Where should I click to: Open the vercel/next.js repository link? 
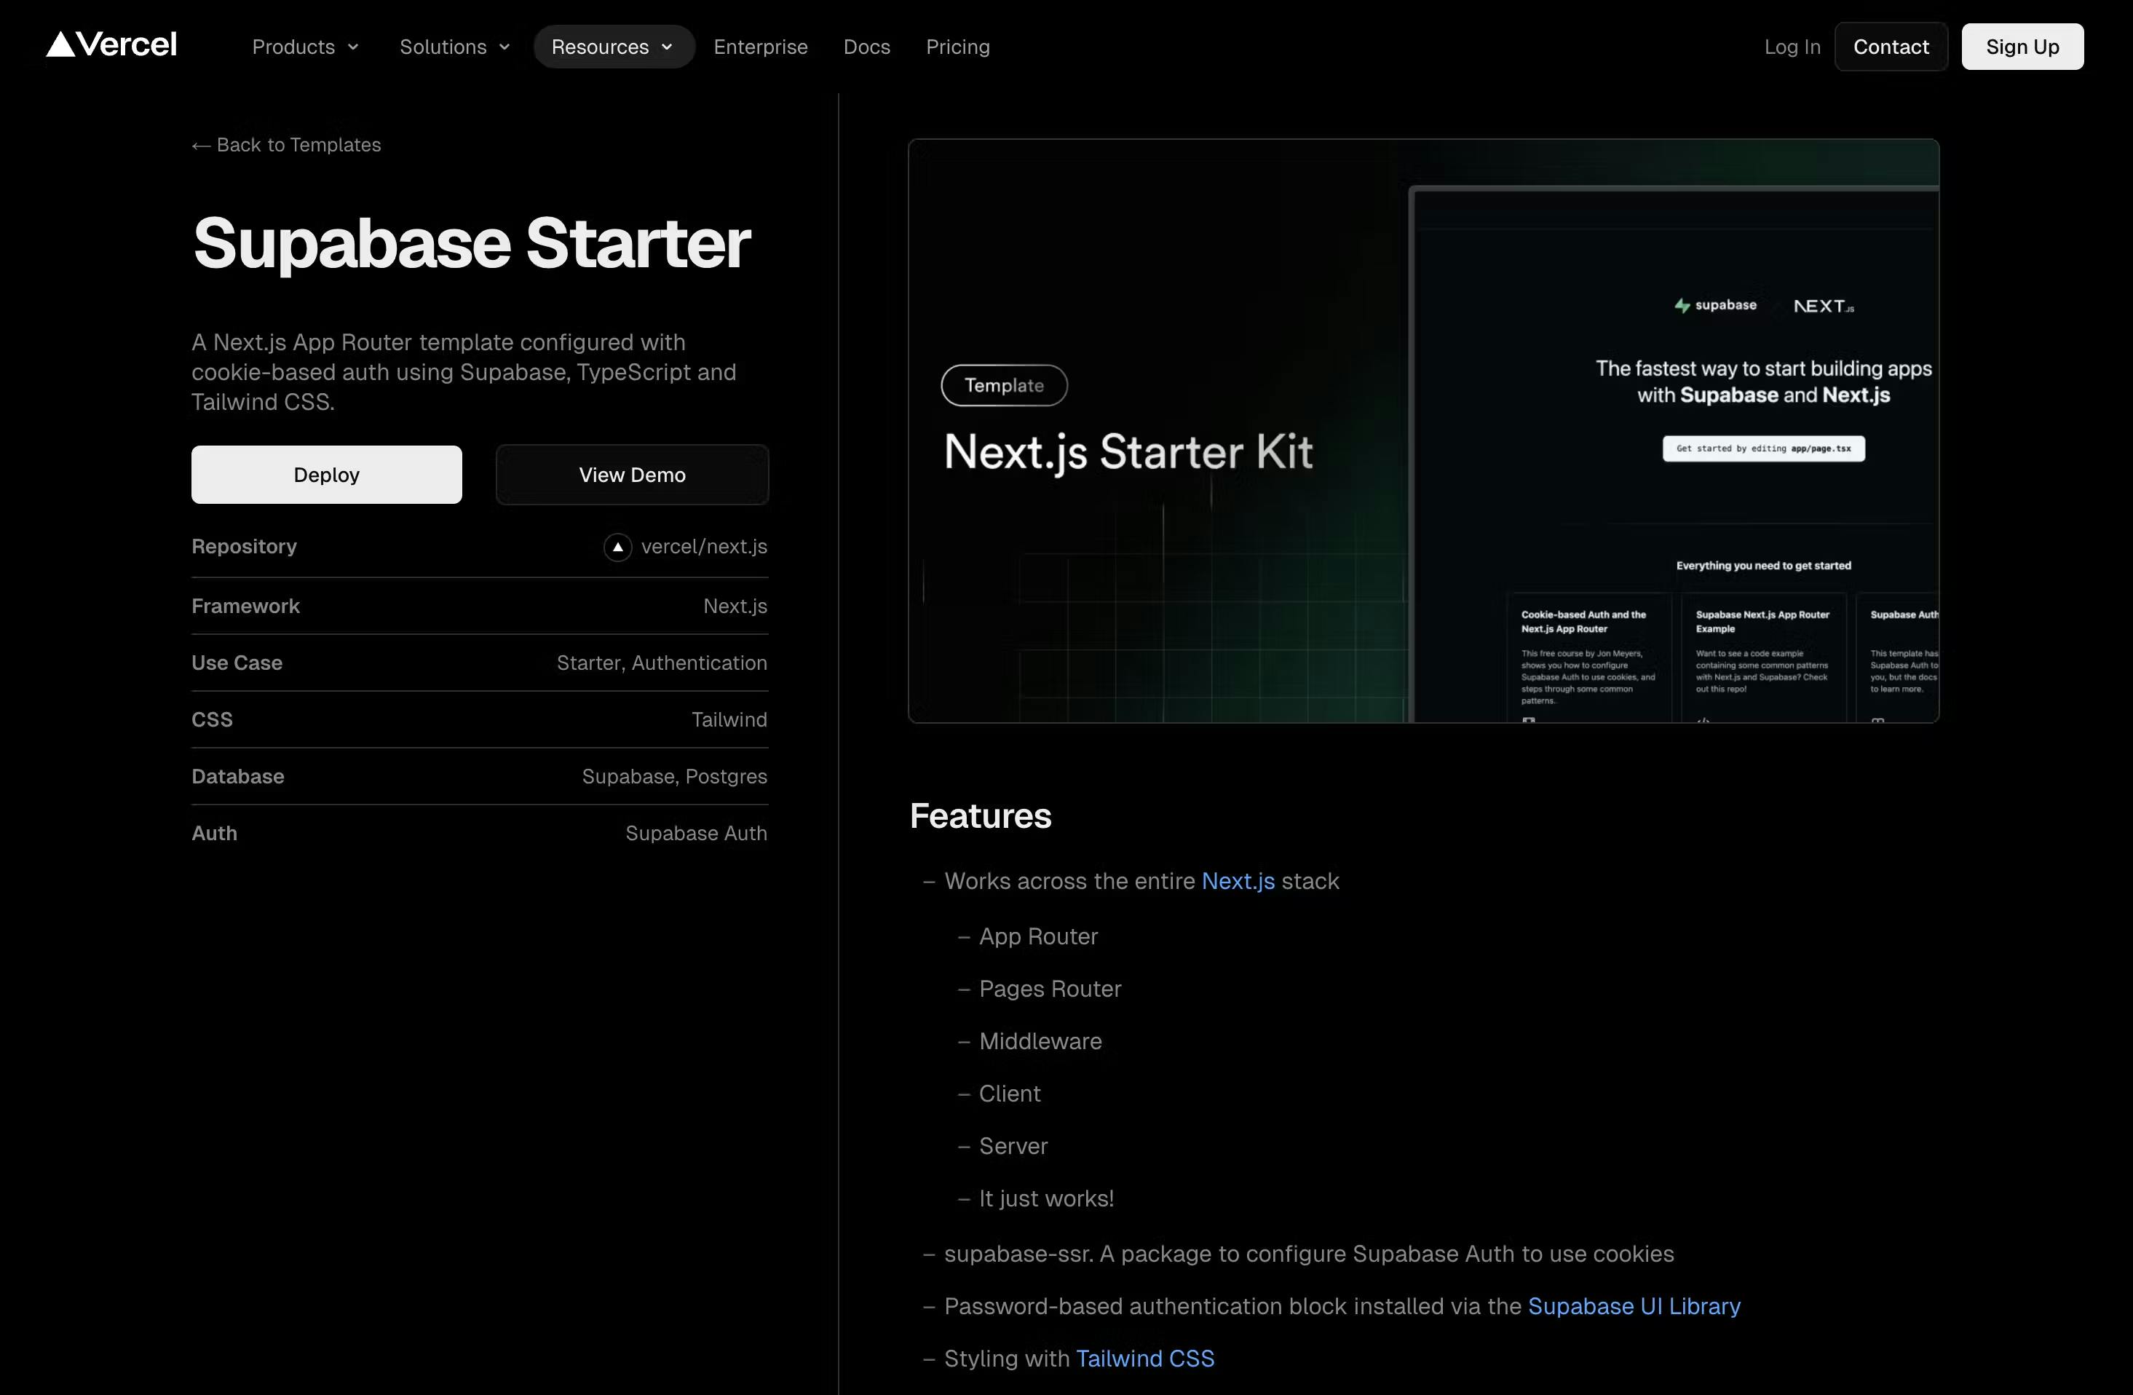coord(703,547)
